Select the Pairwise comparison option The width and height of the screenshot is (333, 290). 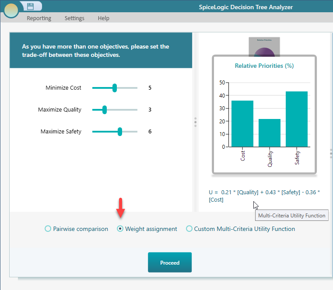click(48, 229)
